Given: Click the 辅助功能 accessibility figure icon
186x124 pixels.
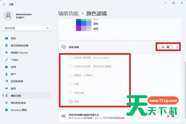Looking at the screenshot, I should pos(7,96).
